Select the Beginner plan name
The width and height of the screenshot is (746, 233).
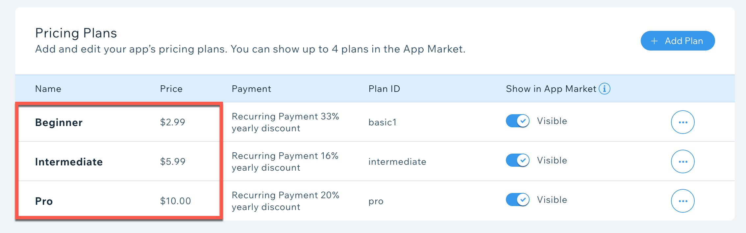click(59, 122)
